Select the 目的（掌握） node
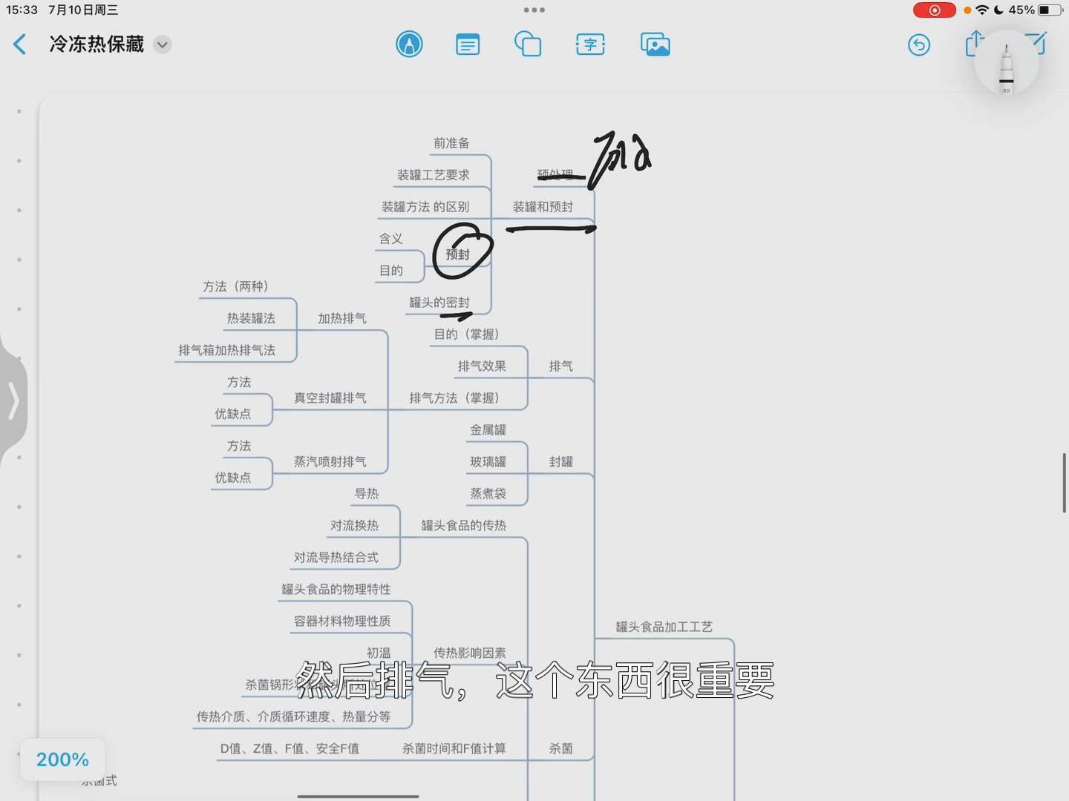Viewport: 1069px width, 801px height. click(x=466, y=334)
